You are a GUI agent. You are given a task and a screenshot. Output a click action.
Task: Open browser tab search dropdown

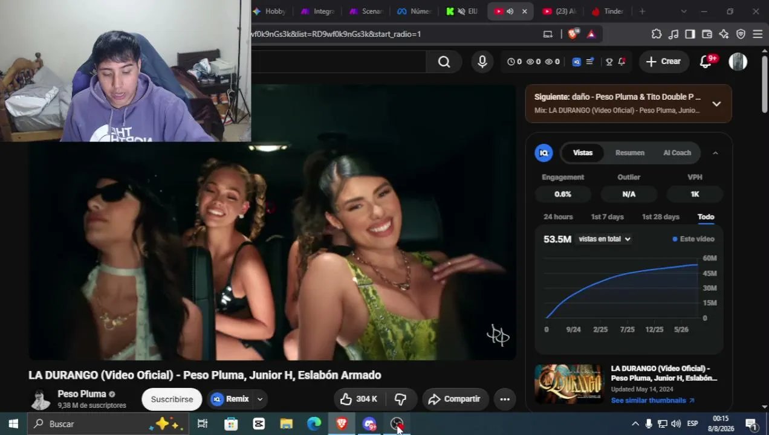point(684,11)
